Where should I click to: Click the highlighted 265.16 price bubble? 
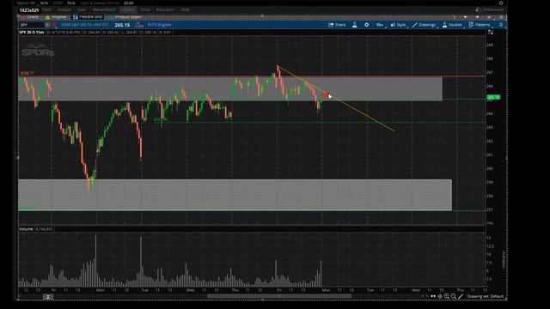pyautogui.click(x=493, y=97)
